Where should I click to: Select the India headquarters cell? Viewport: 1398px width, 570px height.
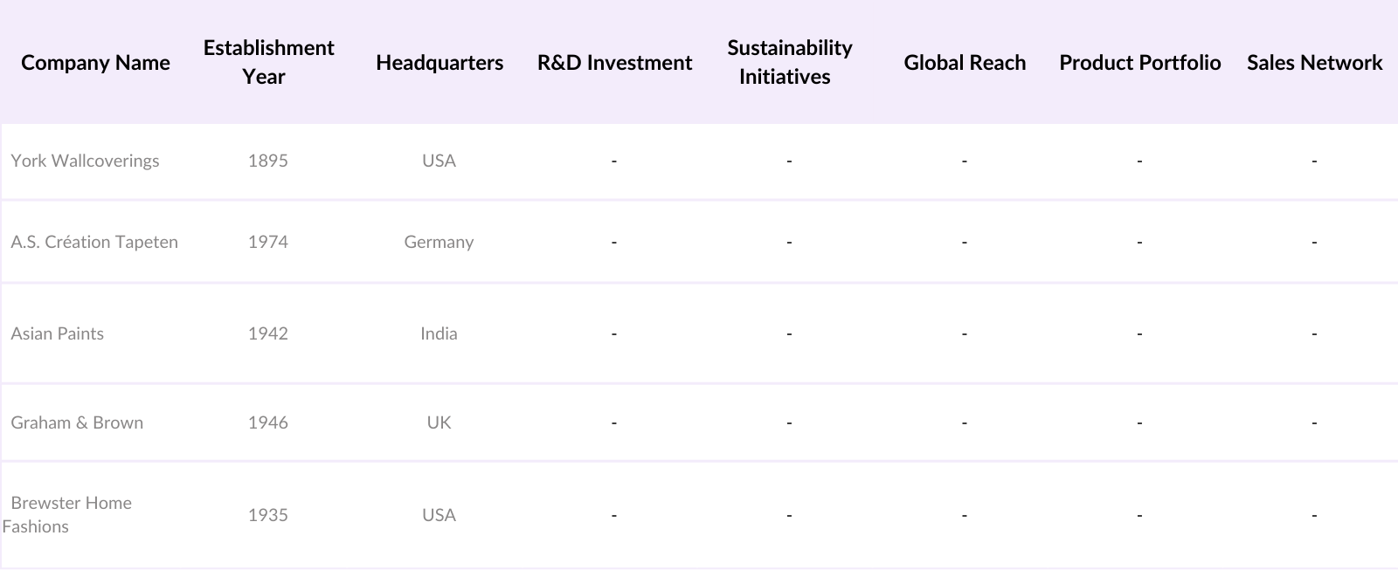pyautogui.click(x=439, y=333)
